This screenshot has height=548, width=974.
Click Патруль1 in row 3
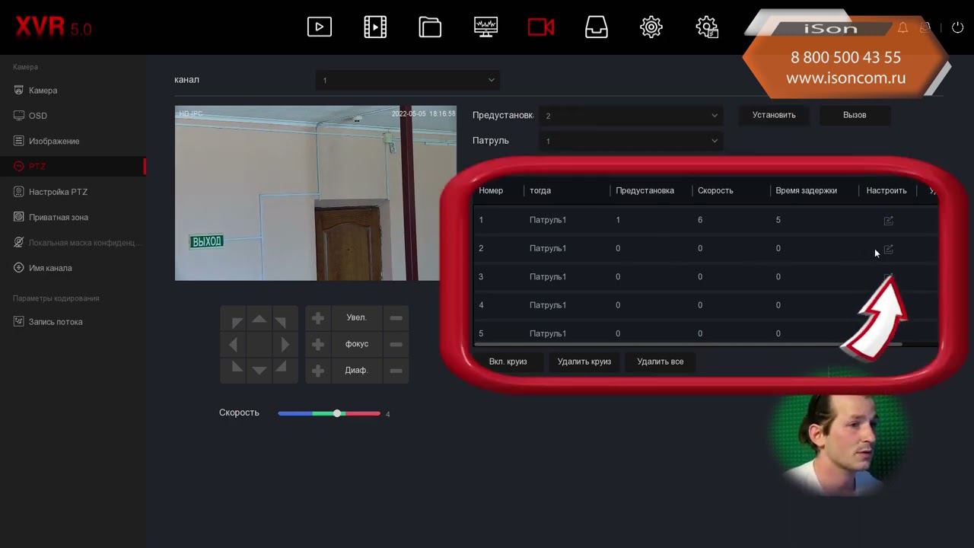[548, 277]
